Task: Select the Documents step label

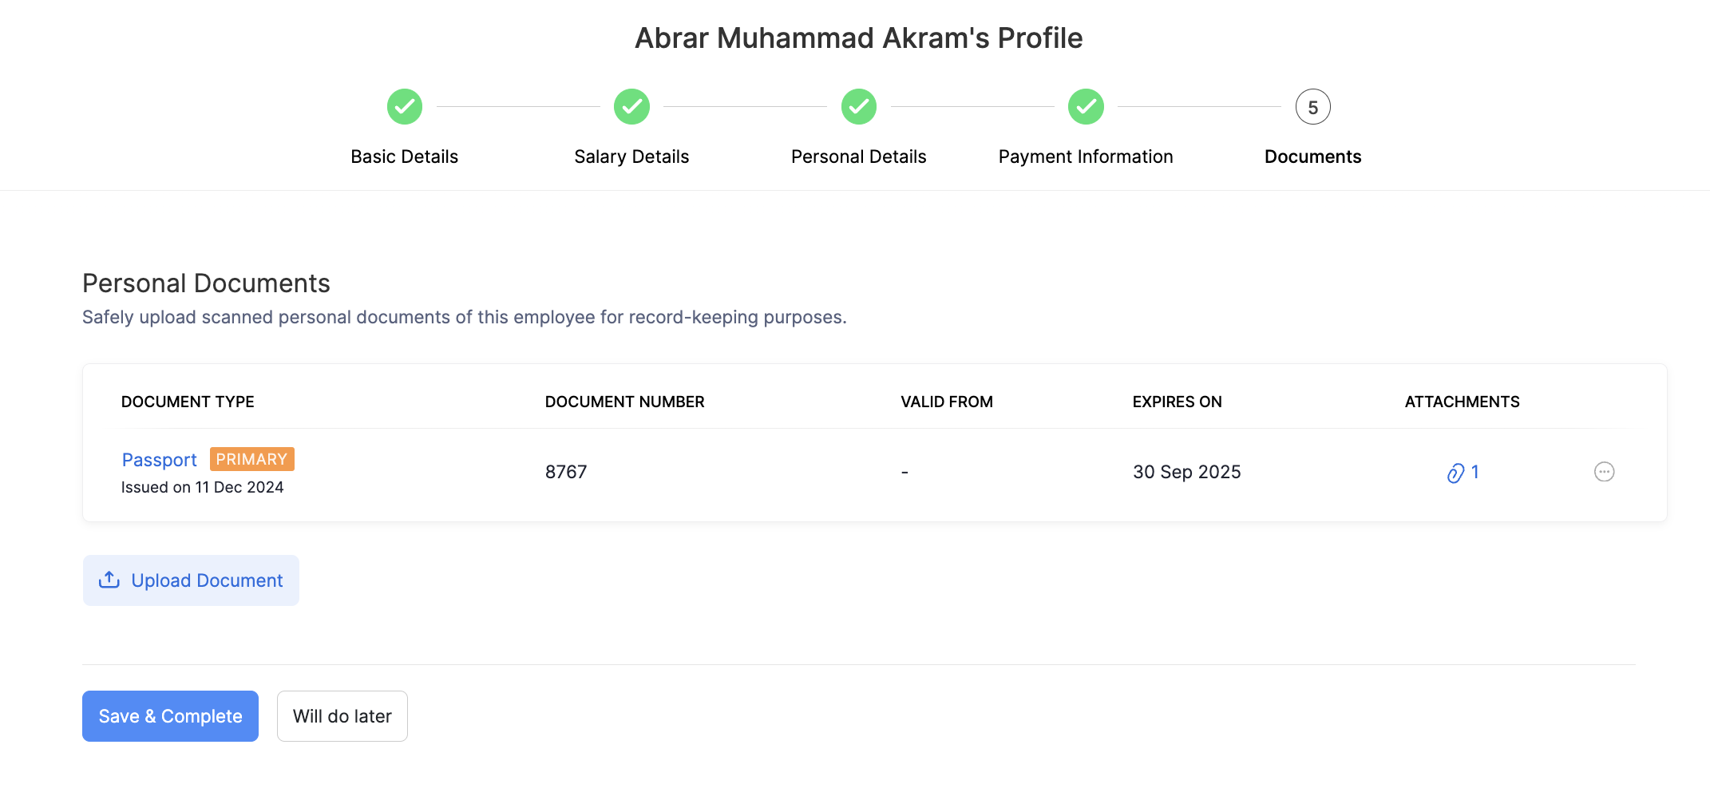Action: [x=1312, y=156]
